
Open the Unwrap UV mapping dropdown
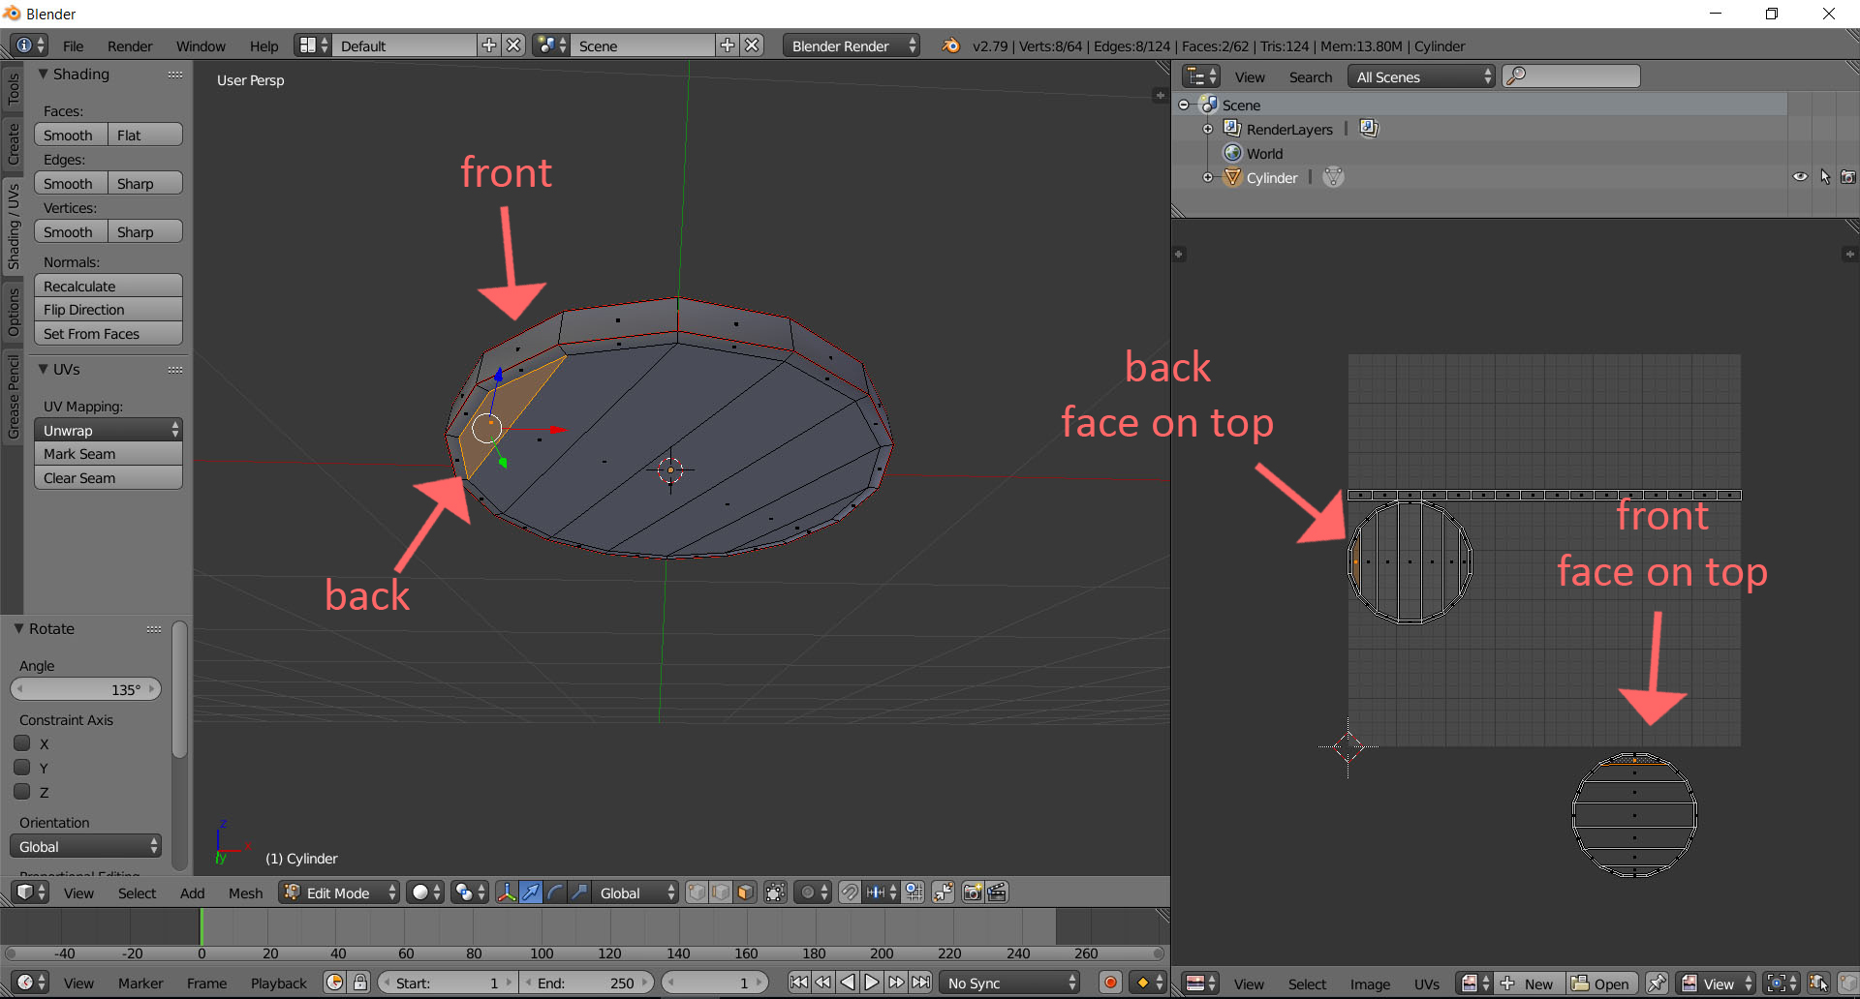[108, 430]
